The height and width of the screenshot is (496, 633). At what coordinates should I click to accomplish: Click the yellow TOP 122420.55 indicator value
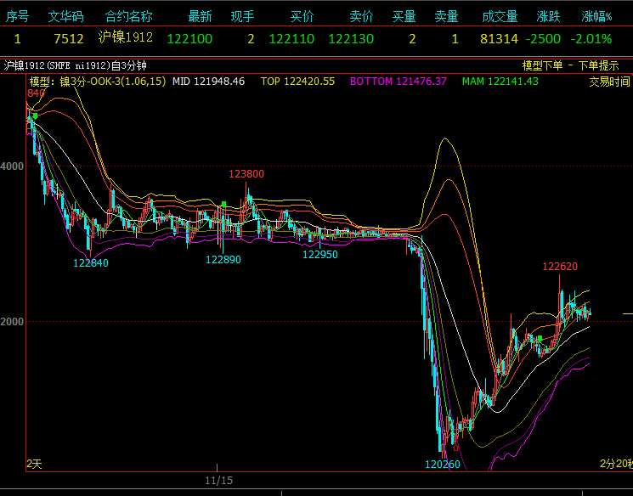point(297,82)
